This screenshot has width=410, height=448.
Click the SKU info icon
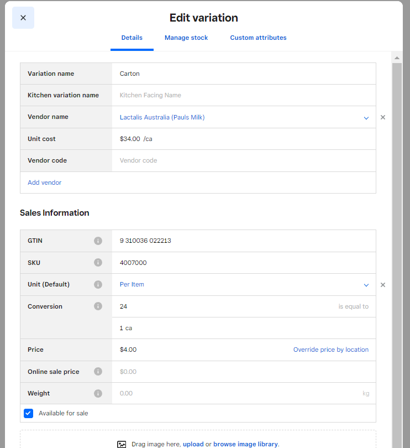(x=98, y=263)
